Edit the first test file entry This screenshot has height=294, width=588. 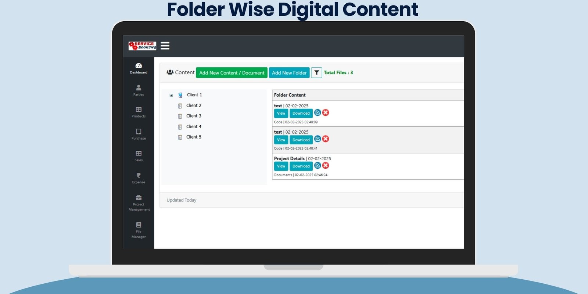(318, 112)
